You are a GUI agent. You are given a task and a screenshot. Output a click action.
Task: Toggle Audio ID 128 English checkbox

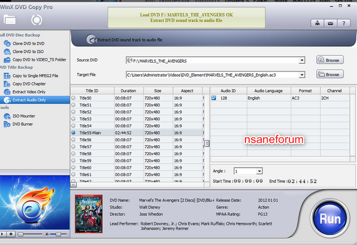pyautogui.click(x=214, y=98)
